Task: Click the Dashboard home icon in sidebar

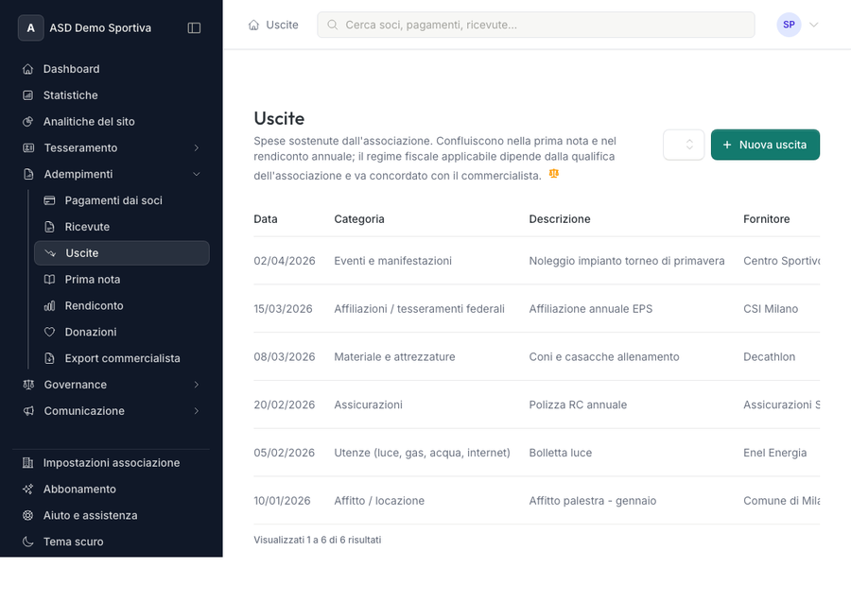Action: pyautogui.click(x=28, y=69)
